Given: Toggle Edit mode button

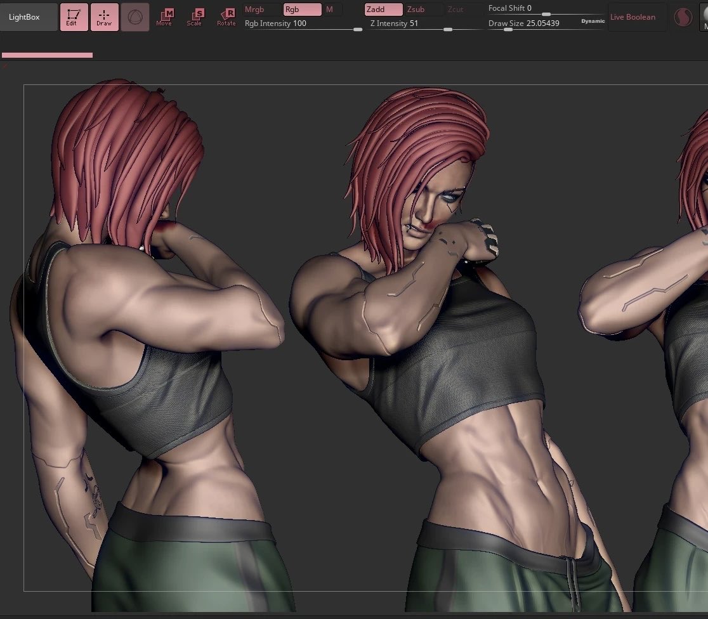Looking at the screenshot, I should pyautogui.click(x=74, y=17).
